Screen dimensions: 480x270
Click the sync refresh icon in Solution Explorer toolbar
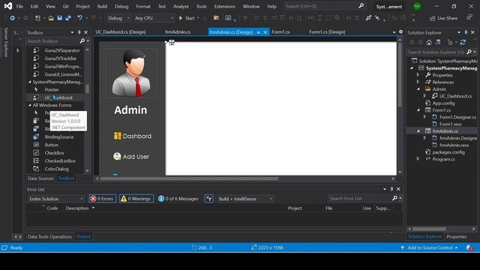coord(463,42)
